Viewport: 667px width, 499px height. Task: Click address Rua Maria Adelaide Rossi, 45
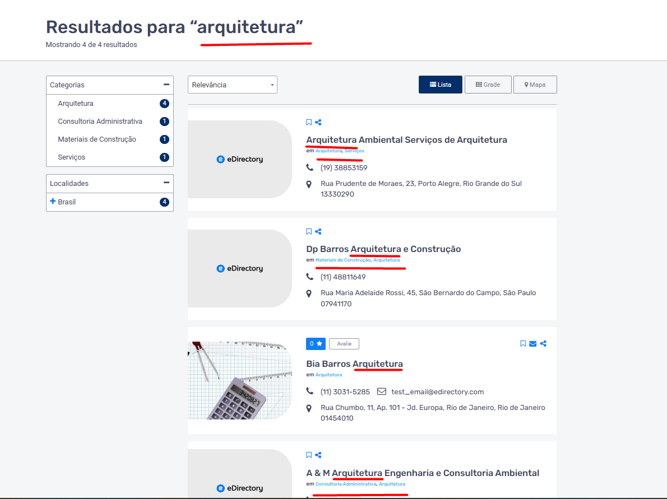428,299
